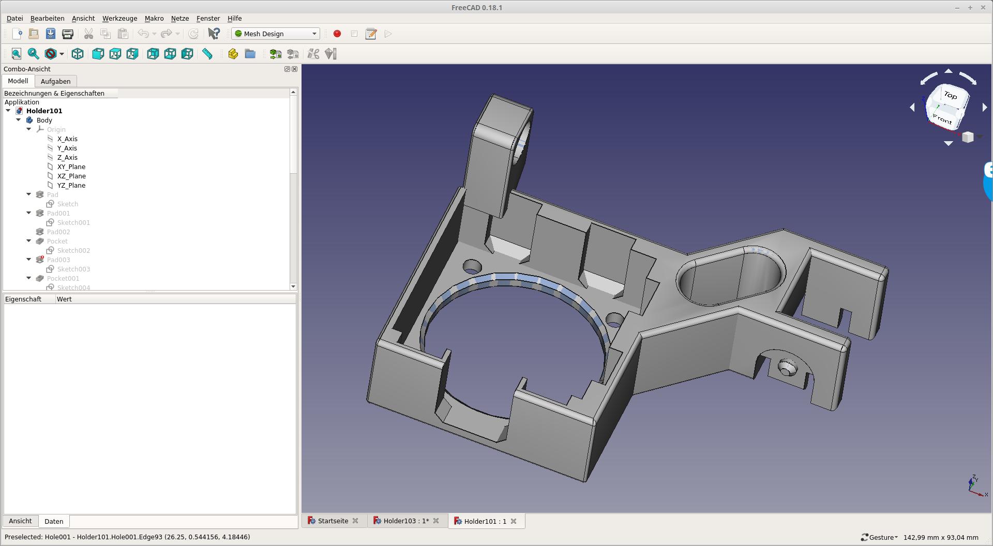Image resolution: width=993 pixels, height=546 pixels.
Task: Undock the Combo-Ansicht panel
Action: pos(287,69)
